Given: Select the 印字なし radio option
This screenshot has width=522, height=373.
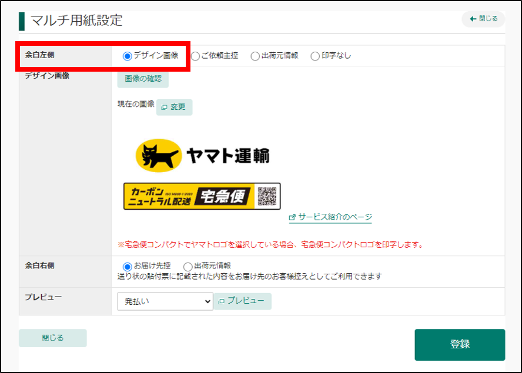Looking at the screenshot, I should pyautogui.click(x=315, y=56).
